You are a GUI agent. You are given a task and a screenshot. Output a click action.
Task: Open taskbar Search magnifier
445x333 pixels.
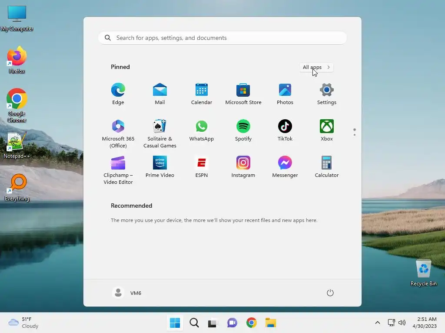tap(194, 323)
